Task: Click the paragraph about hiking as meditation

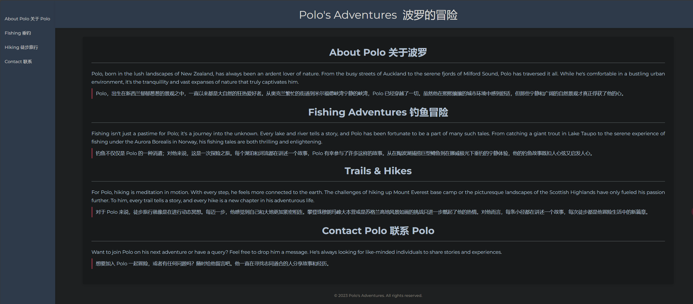Action: [x=378, y=196]
